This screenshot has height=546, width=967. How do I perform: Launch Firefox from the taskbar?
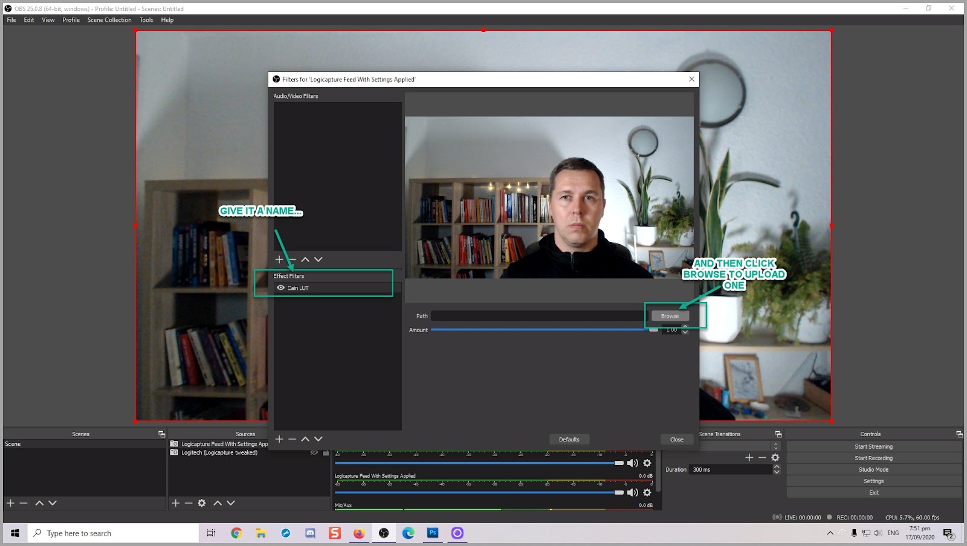pos(359,533)
